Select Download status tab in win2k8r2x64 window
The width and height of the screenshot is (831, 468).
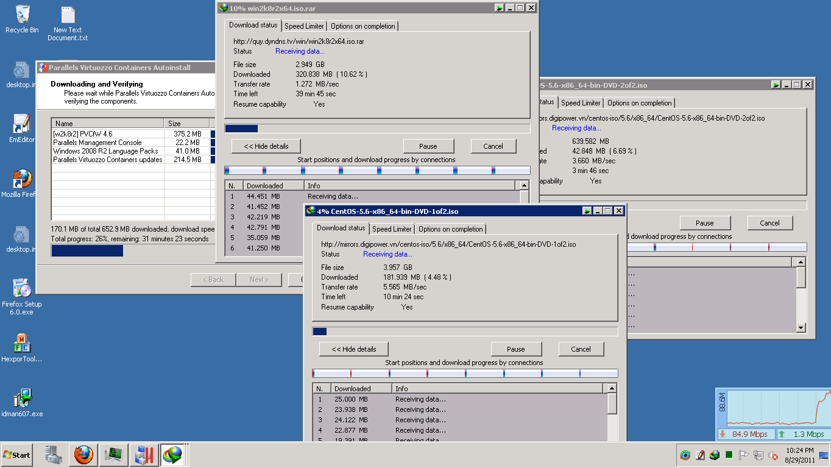[x=253, y=25]
